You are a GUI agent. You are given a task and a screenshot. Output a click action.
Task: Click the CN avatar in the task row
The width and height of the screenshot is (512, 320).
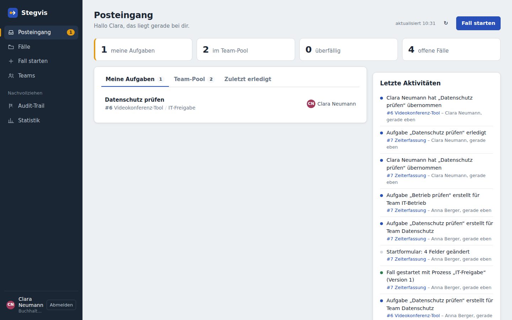tap(311, 104)
